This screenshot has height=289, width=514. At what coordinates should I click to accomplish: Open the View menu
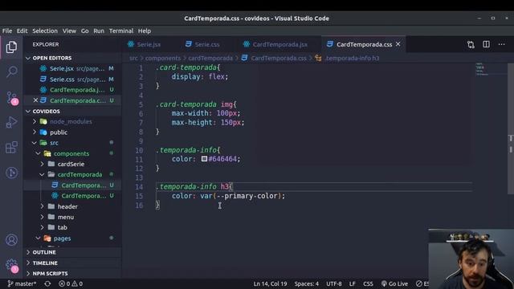coord(69,31)
